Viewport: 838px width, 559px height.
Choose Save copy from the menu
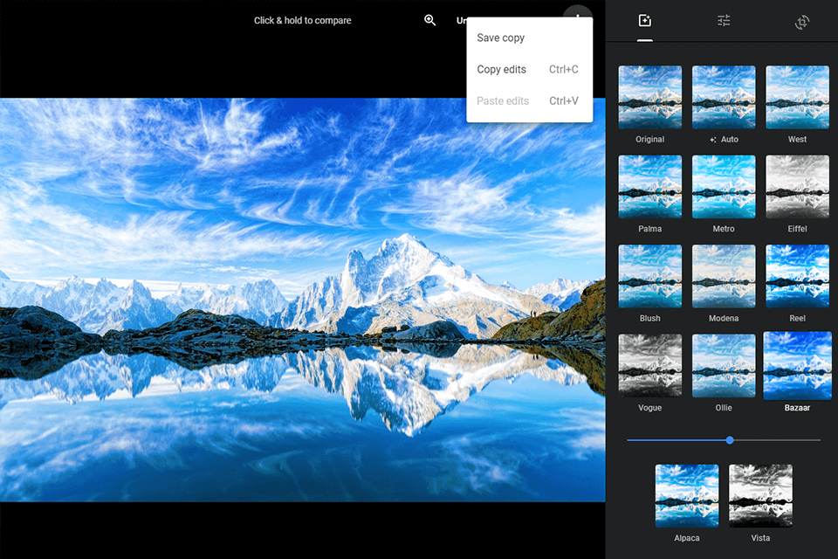500,38
